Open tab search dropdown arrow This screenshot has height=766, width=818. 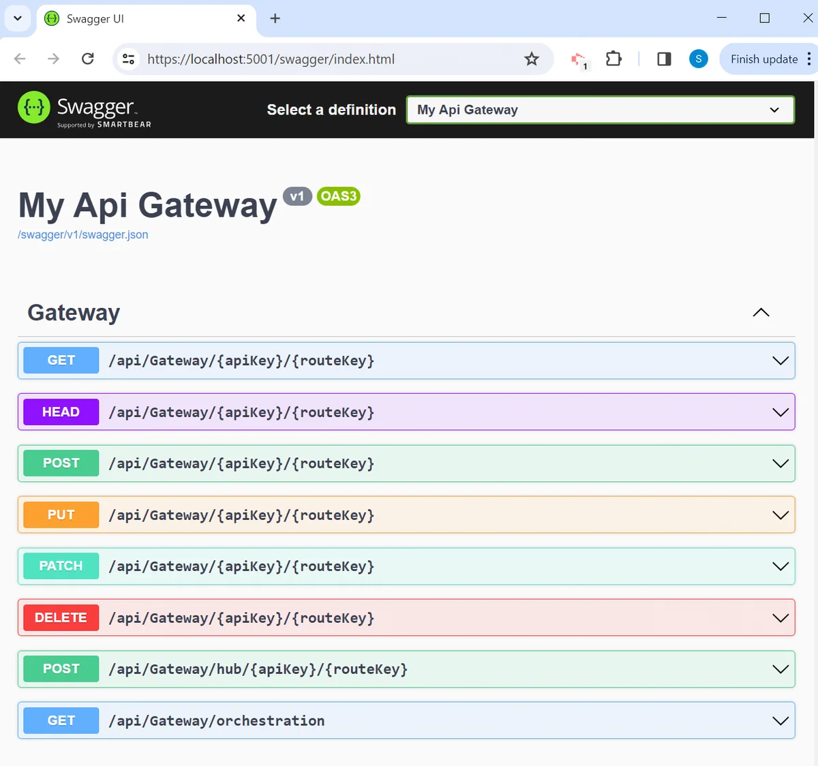click(x=18, y=18)
